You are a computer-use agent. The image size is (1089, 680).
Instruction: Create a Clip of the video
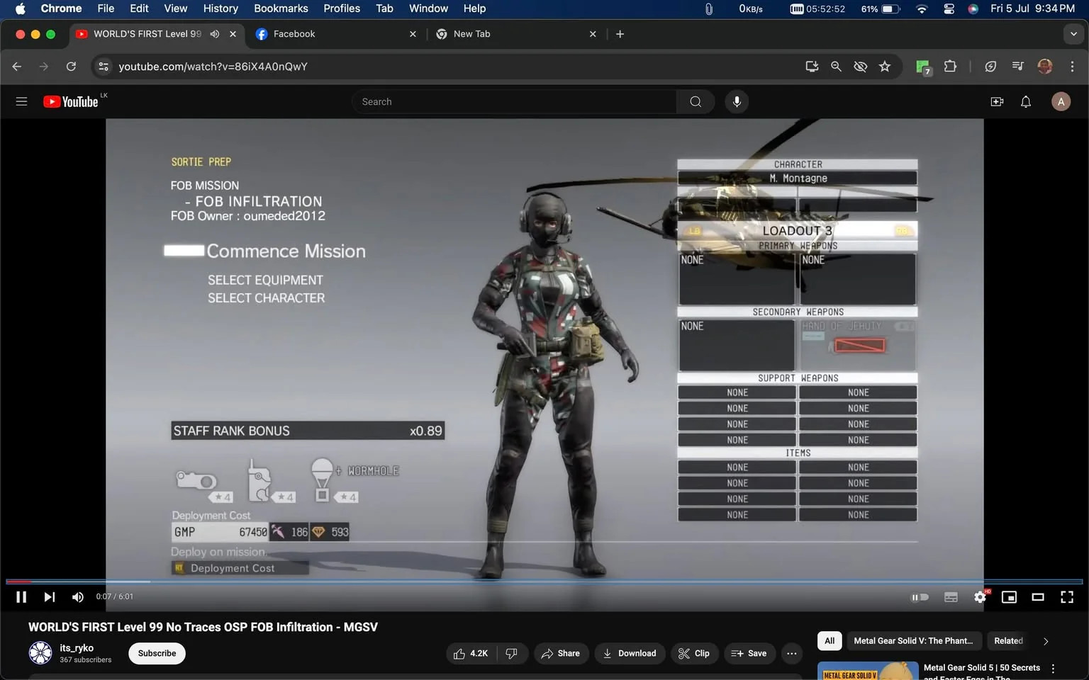click(x=694, y=653)
